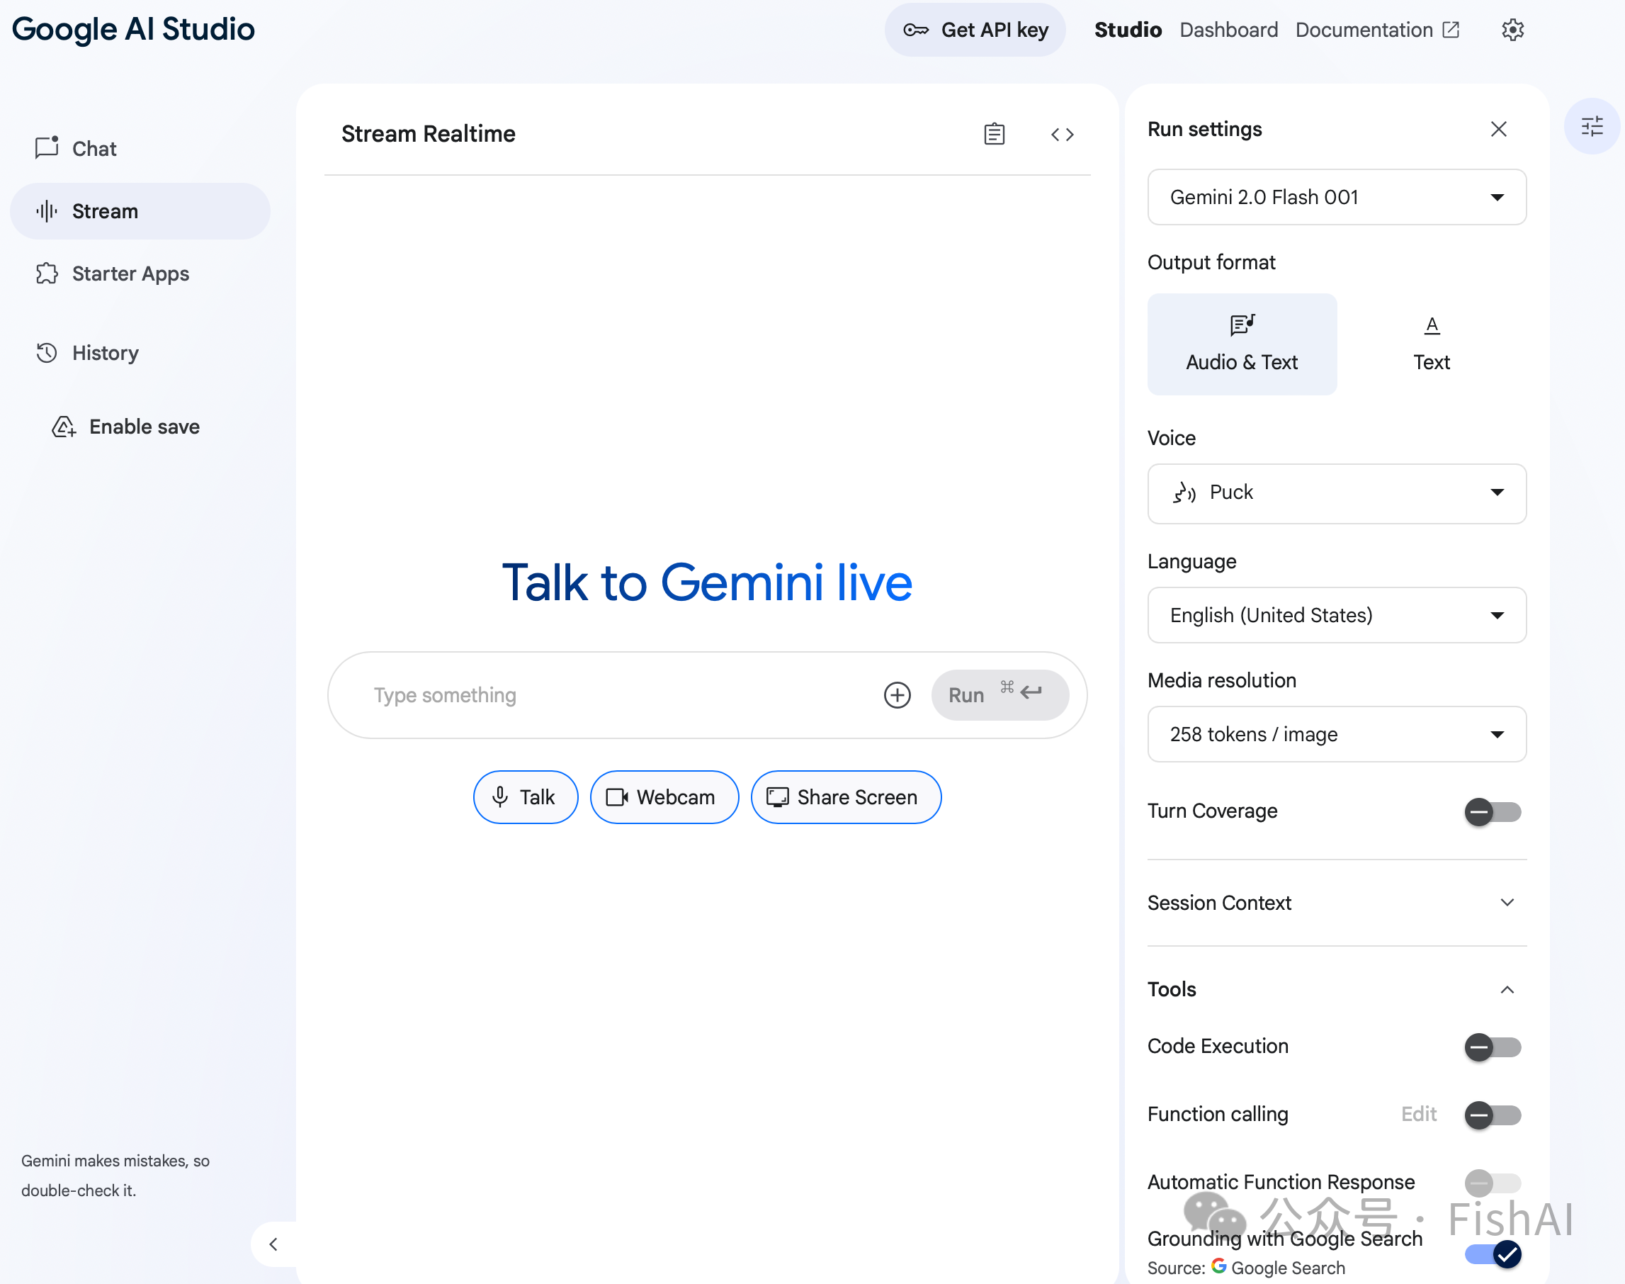Enable the Function calling switch

1493,1114
